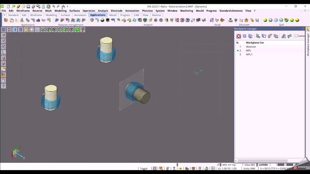Switch to the CAM ribbon tab

coord(137,15)
